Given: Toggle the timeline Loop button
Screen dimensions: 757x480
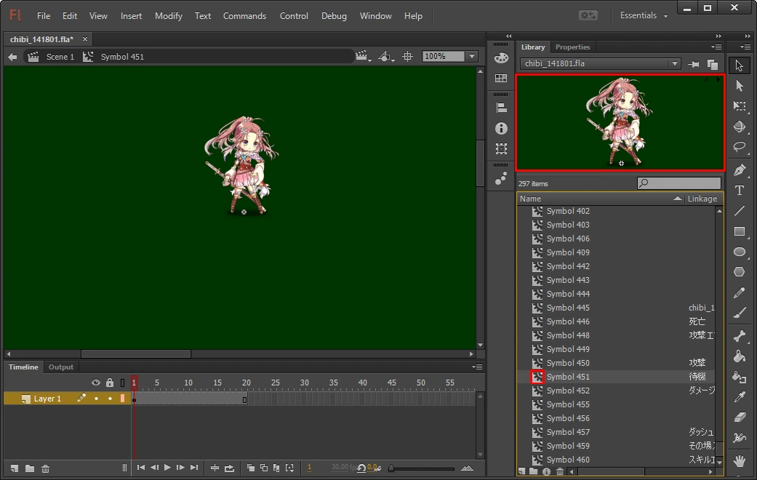Looking at the screenshot, I should [230, 468].
